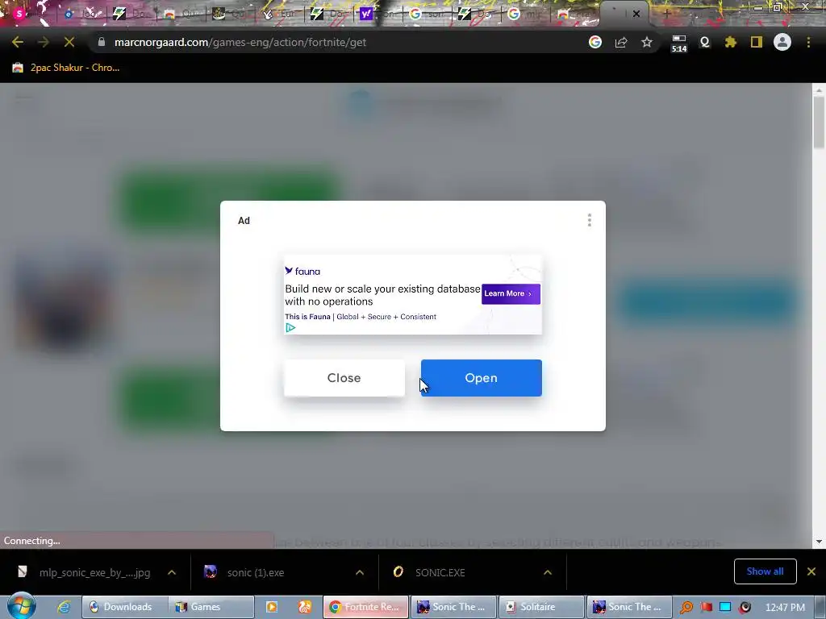This screenshot has height=619, width=826.
Task: Click the vertical page scrollbar thumb
Action: 819,123
